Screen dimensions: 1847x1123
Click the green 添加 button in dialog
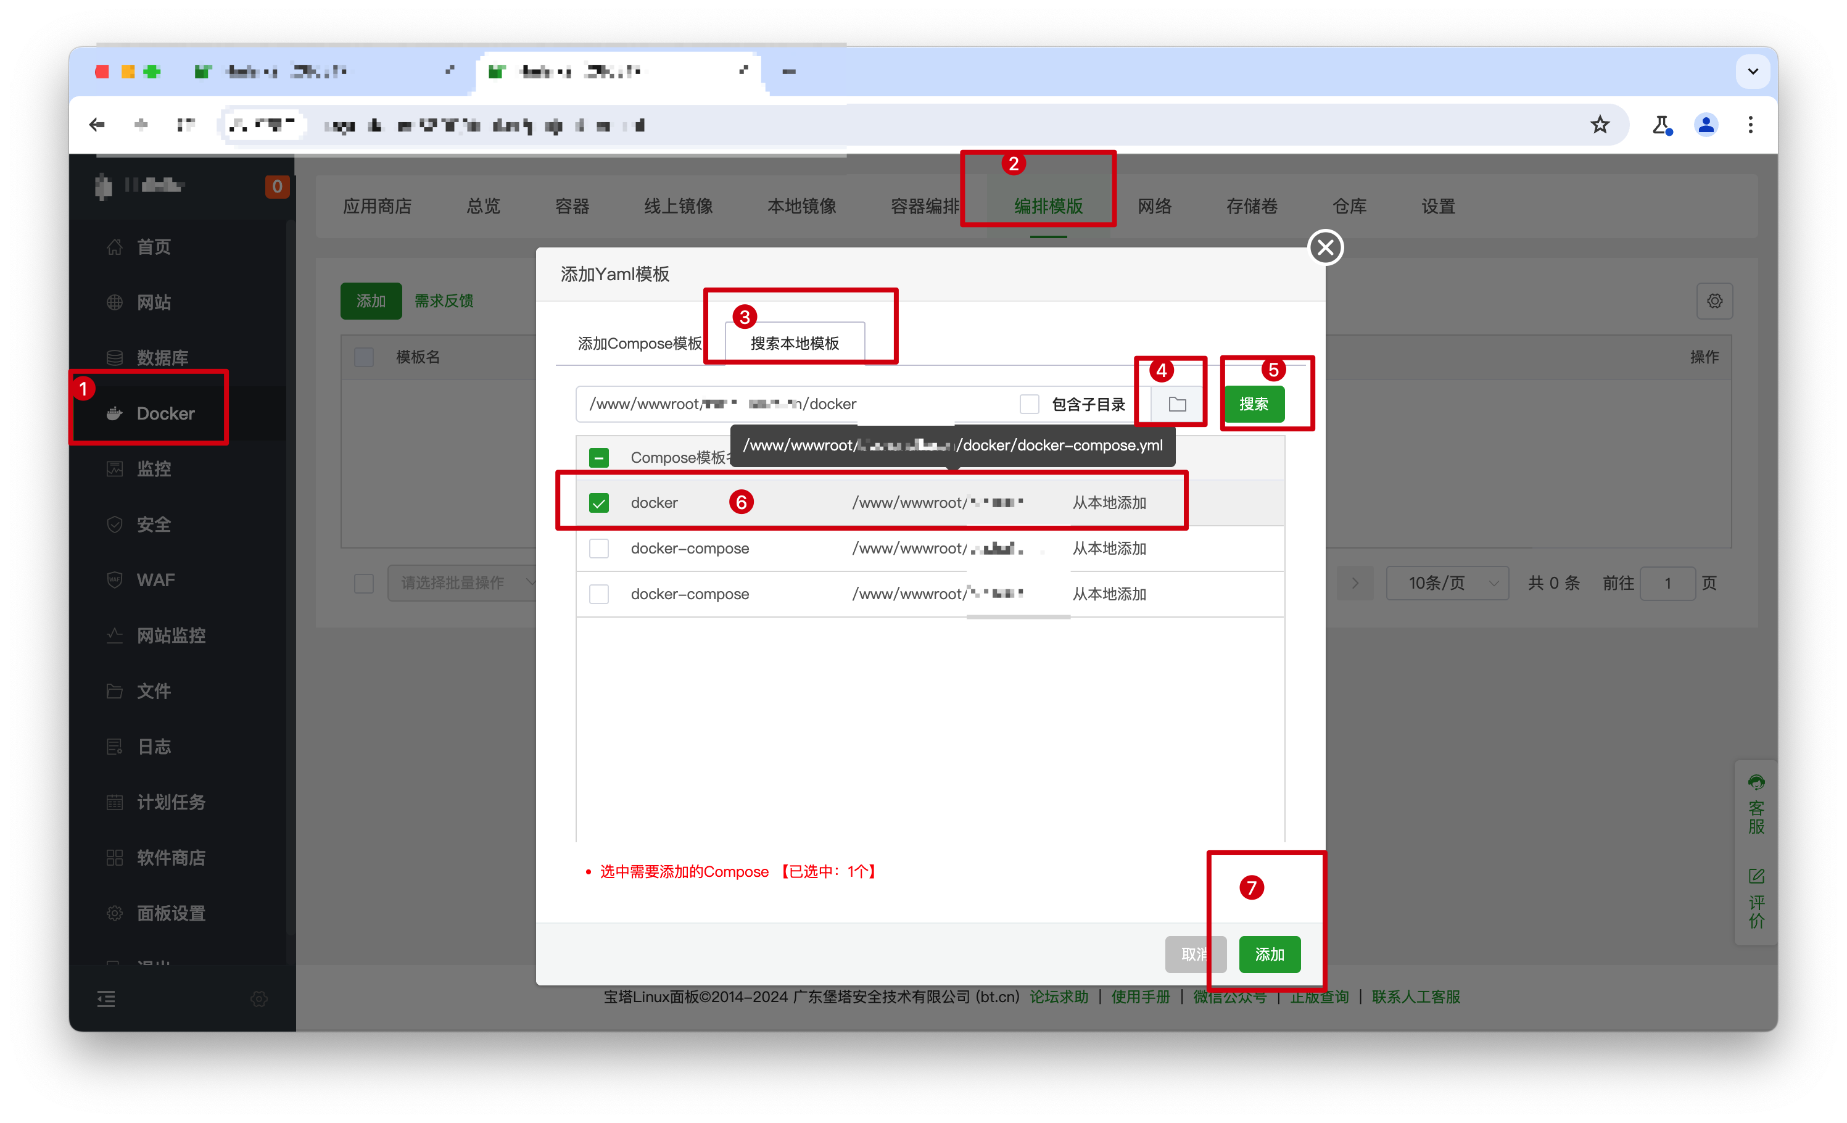pyautogui.click(x=1269, y=953)
